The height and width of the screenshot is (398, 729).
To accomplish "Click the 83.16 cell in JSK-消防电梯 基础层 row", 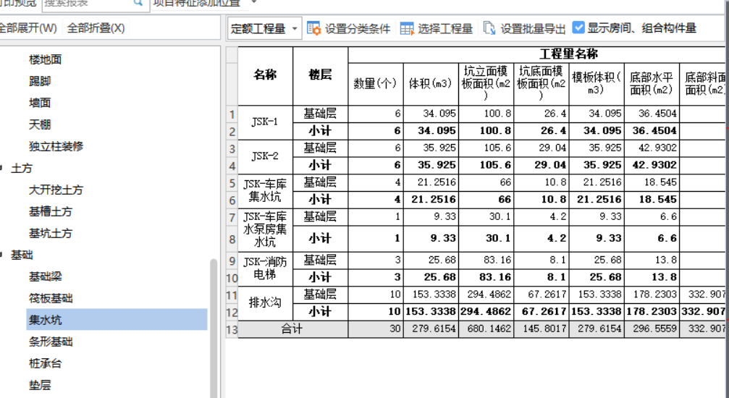I will pyautogui.click(x=486, y=260).
